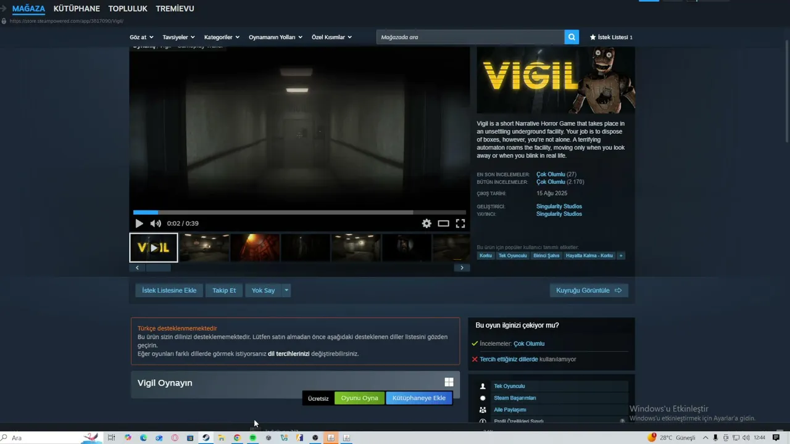
Task: Select the Tek Oyunculu tag
Action: (513, 255)
